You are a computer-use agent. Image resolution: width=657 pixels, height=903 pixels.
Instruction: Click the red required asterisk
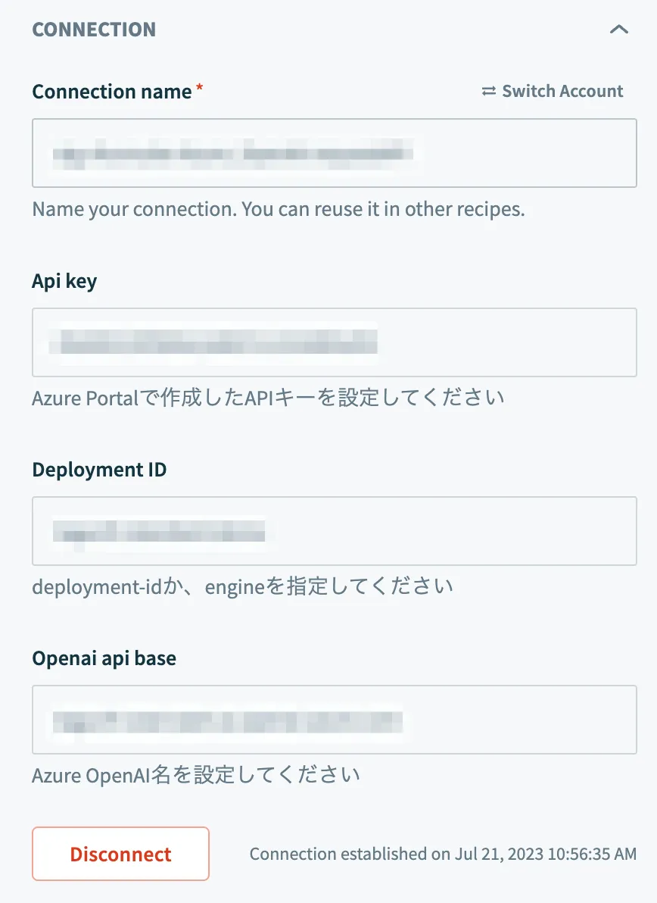pyautogui.click(x=199, y=89)
